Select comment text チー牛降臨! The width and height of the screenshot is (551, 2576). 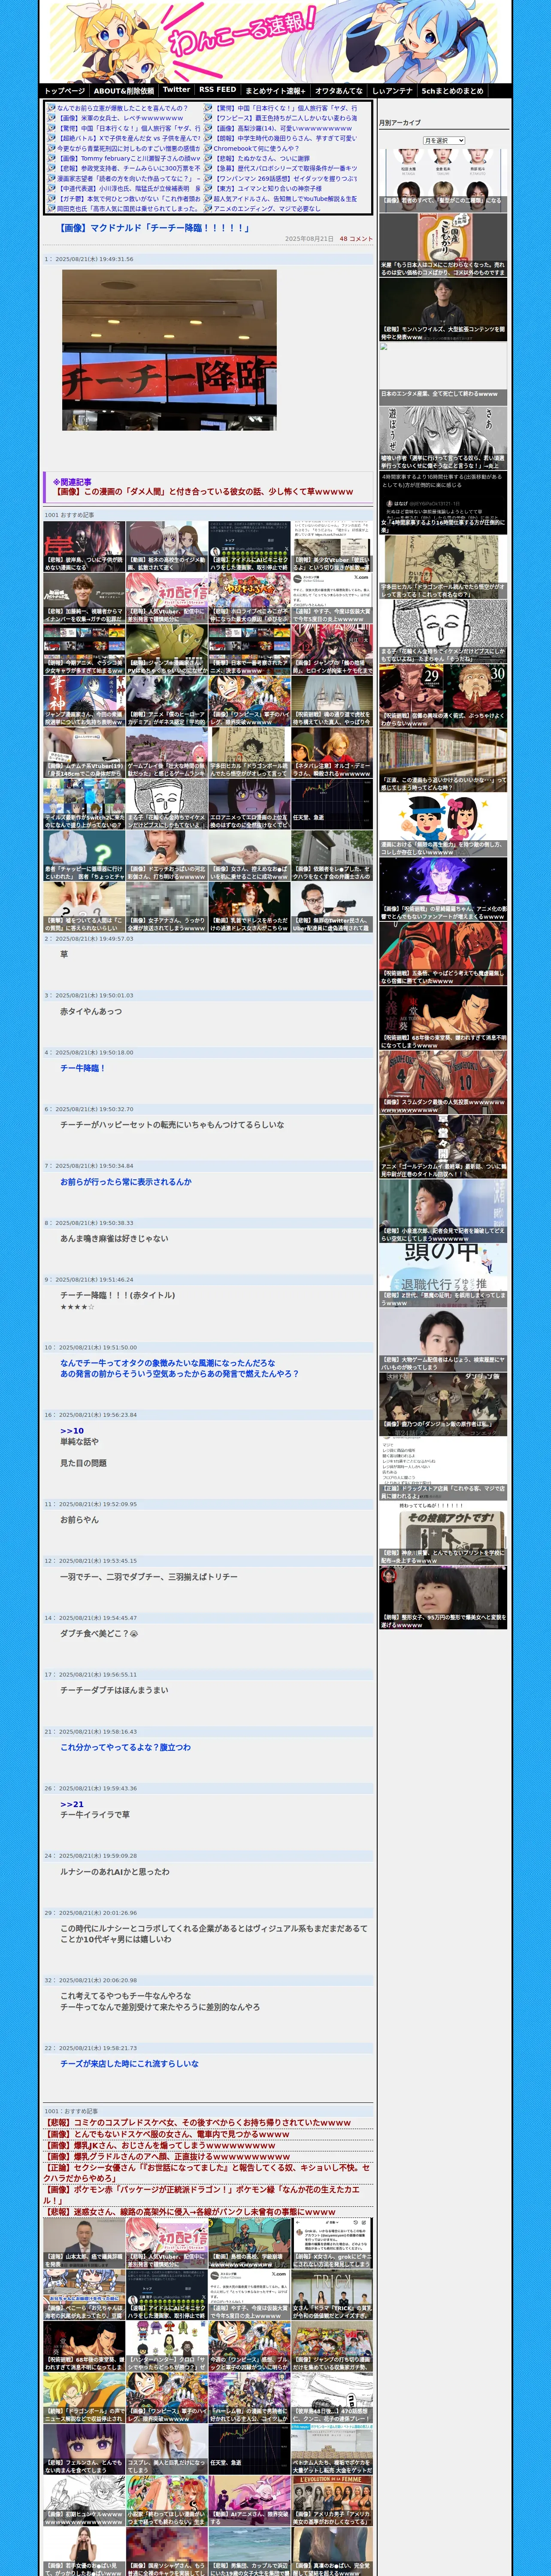tap(82, 1068)
